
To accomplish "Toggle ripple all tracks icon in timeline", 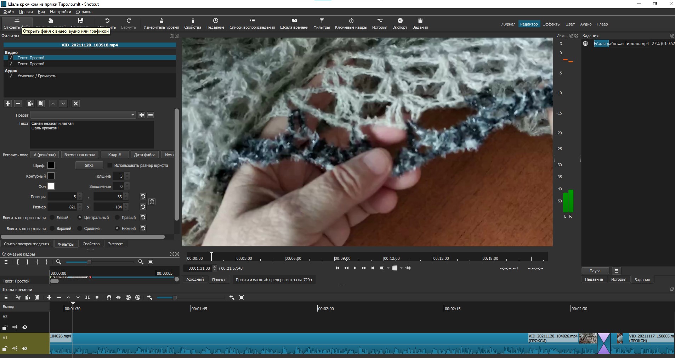I will (138, 297).
